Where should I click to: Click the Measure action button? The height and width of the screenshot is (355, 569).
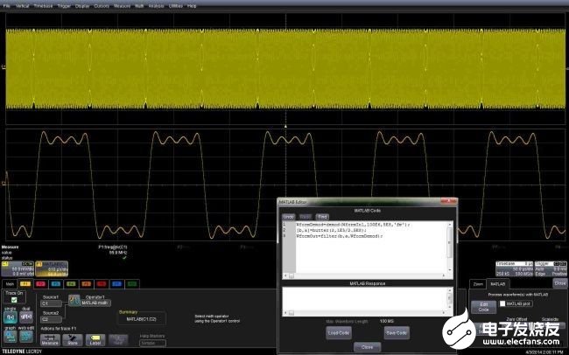point(50,340)
